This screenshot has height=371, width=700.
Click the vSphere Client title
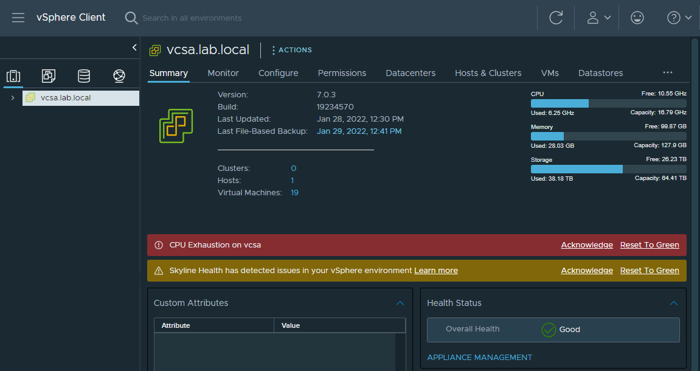point(71,18)
